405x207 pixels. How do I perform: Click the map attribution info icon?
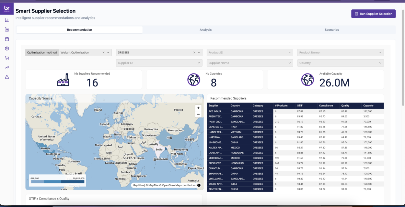[199, 185]
